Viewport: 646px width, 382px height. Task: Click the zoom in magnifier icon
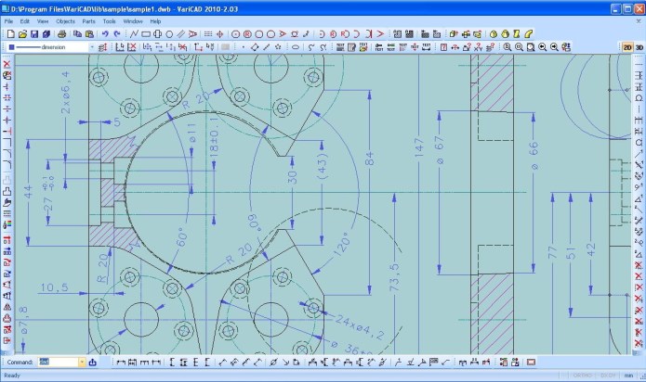508,47
